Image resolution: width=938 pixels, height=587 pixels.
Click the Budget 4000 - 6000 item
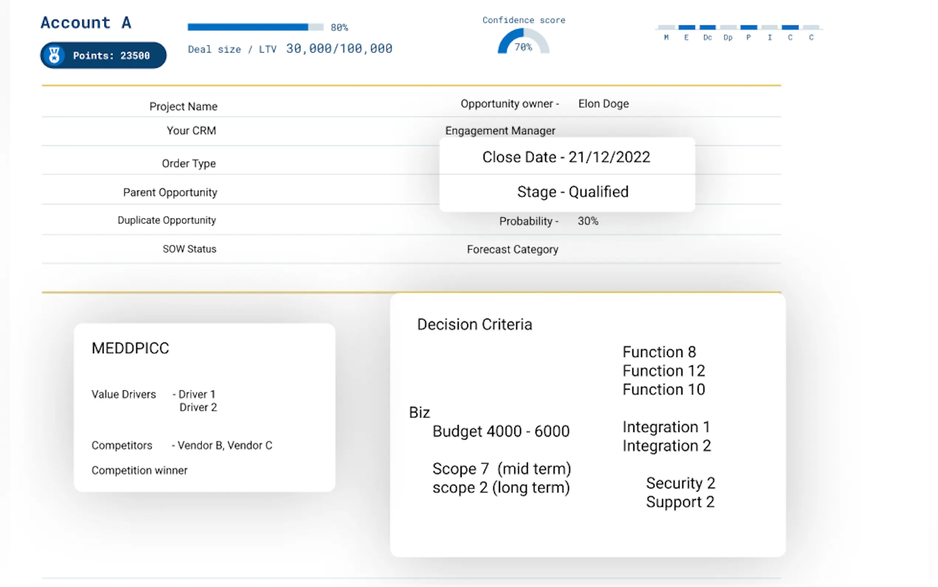[501, 431]
